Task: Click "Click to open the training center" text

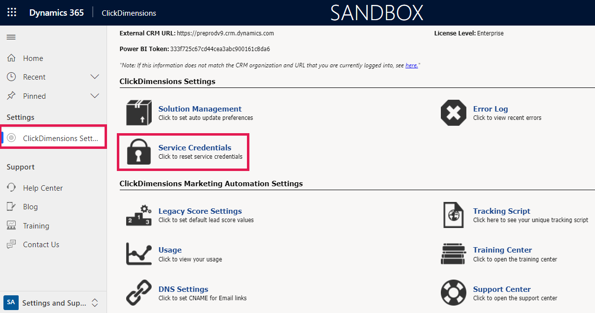Action: (x=515, y=259)
